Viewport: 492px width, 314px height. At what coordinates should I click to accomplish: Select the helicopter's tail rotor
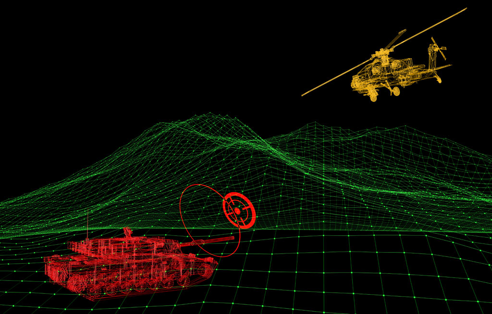[437, 48]
